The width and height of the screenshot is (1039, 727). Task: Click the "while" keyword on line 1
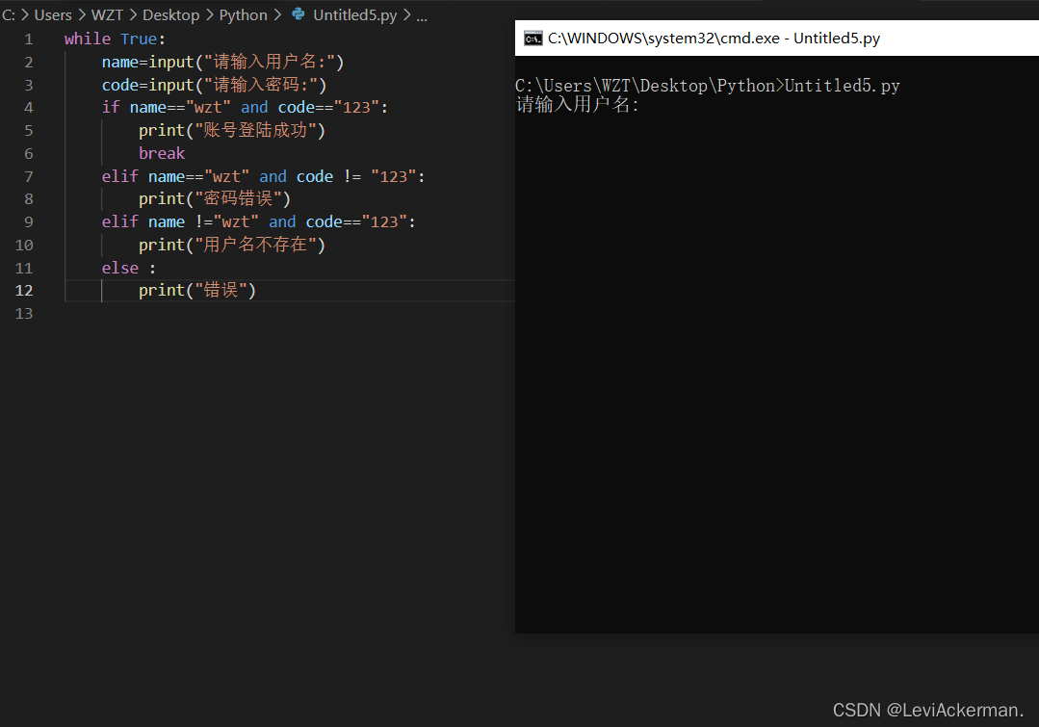88,39
